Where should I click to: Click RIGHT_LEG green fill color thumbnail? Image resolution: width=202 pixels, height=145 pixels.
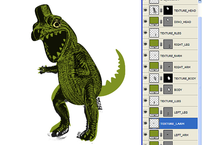(x=154, y=44)
